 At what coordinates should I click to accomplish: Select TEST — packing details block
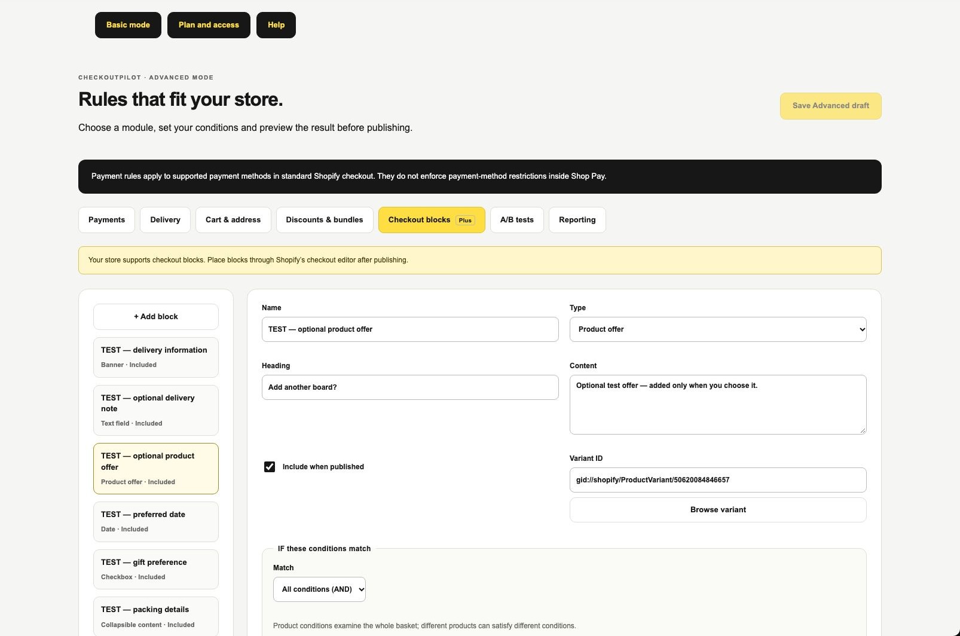tap(156, 616)
